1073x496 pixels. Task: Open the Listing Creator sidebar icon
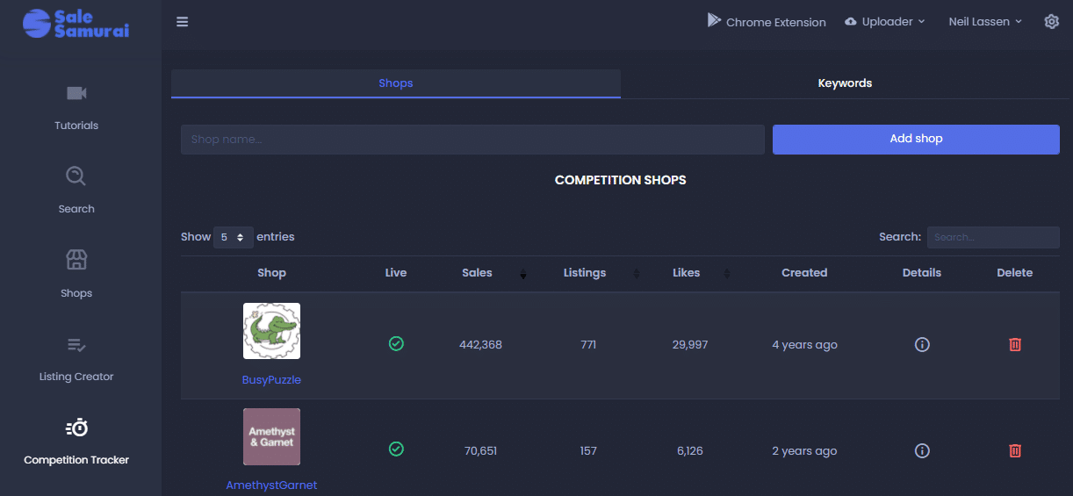[76, 344]
